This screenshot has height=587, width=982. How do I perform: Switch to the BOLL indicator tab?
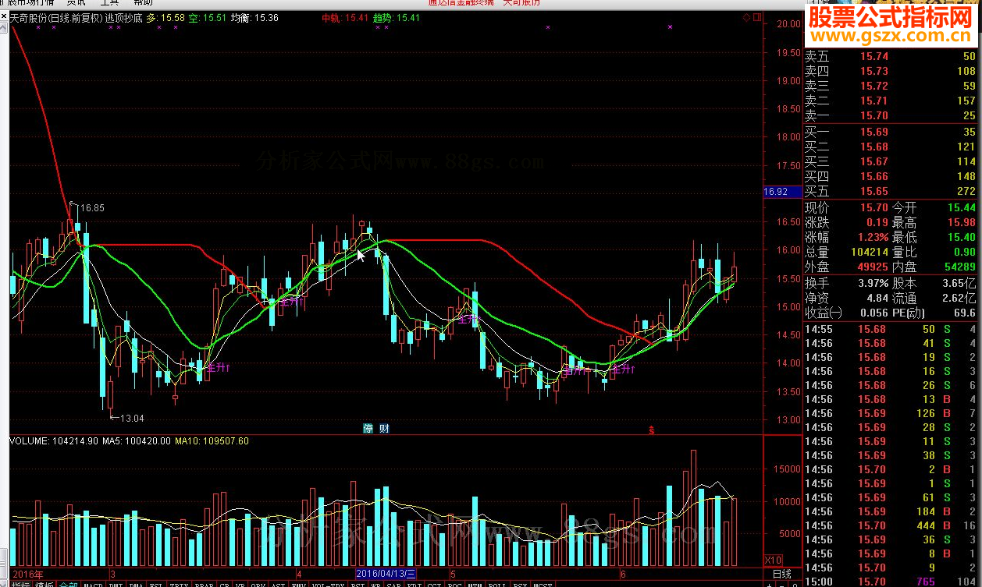496,583
